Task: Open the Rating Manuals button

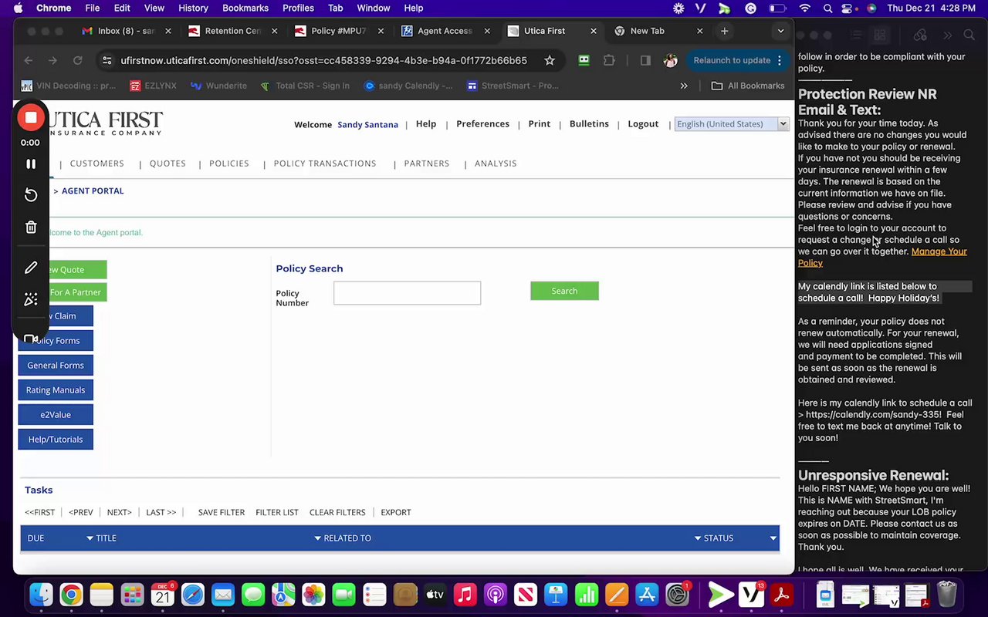Action: (x=56, y=389)
